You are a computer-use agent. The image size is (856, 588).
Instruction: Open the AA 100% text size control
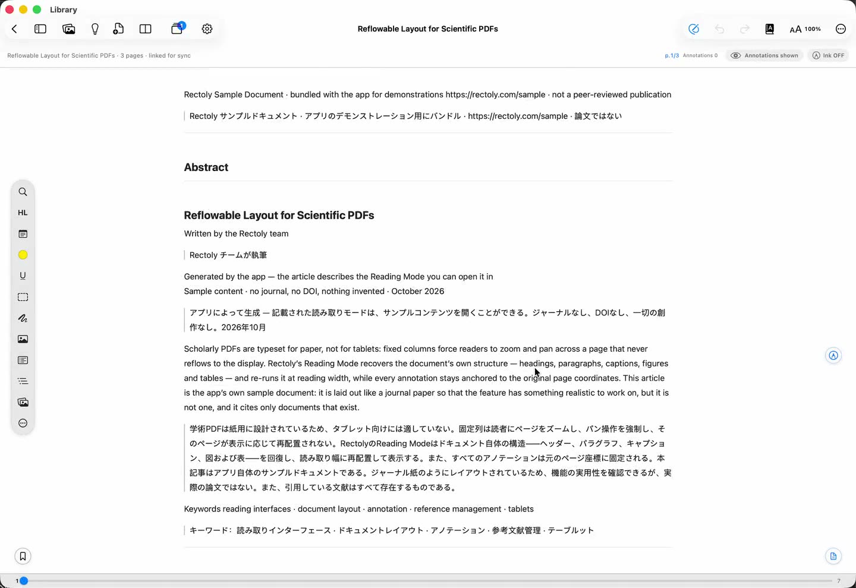[x=805, y=29]
